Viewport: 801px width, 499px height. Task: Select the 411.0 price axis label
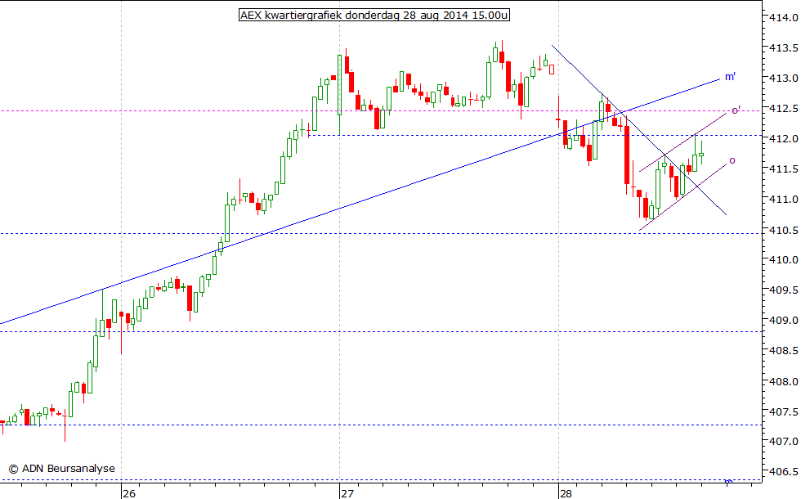(784, 200)
